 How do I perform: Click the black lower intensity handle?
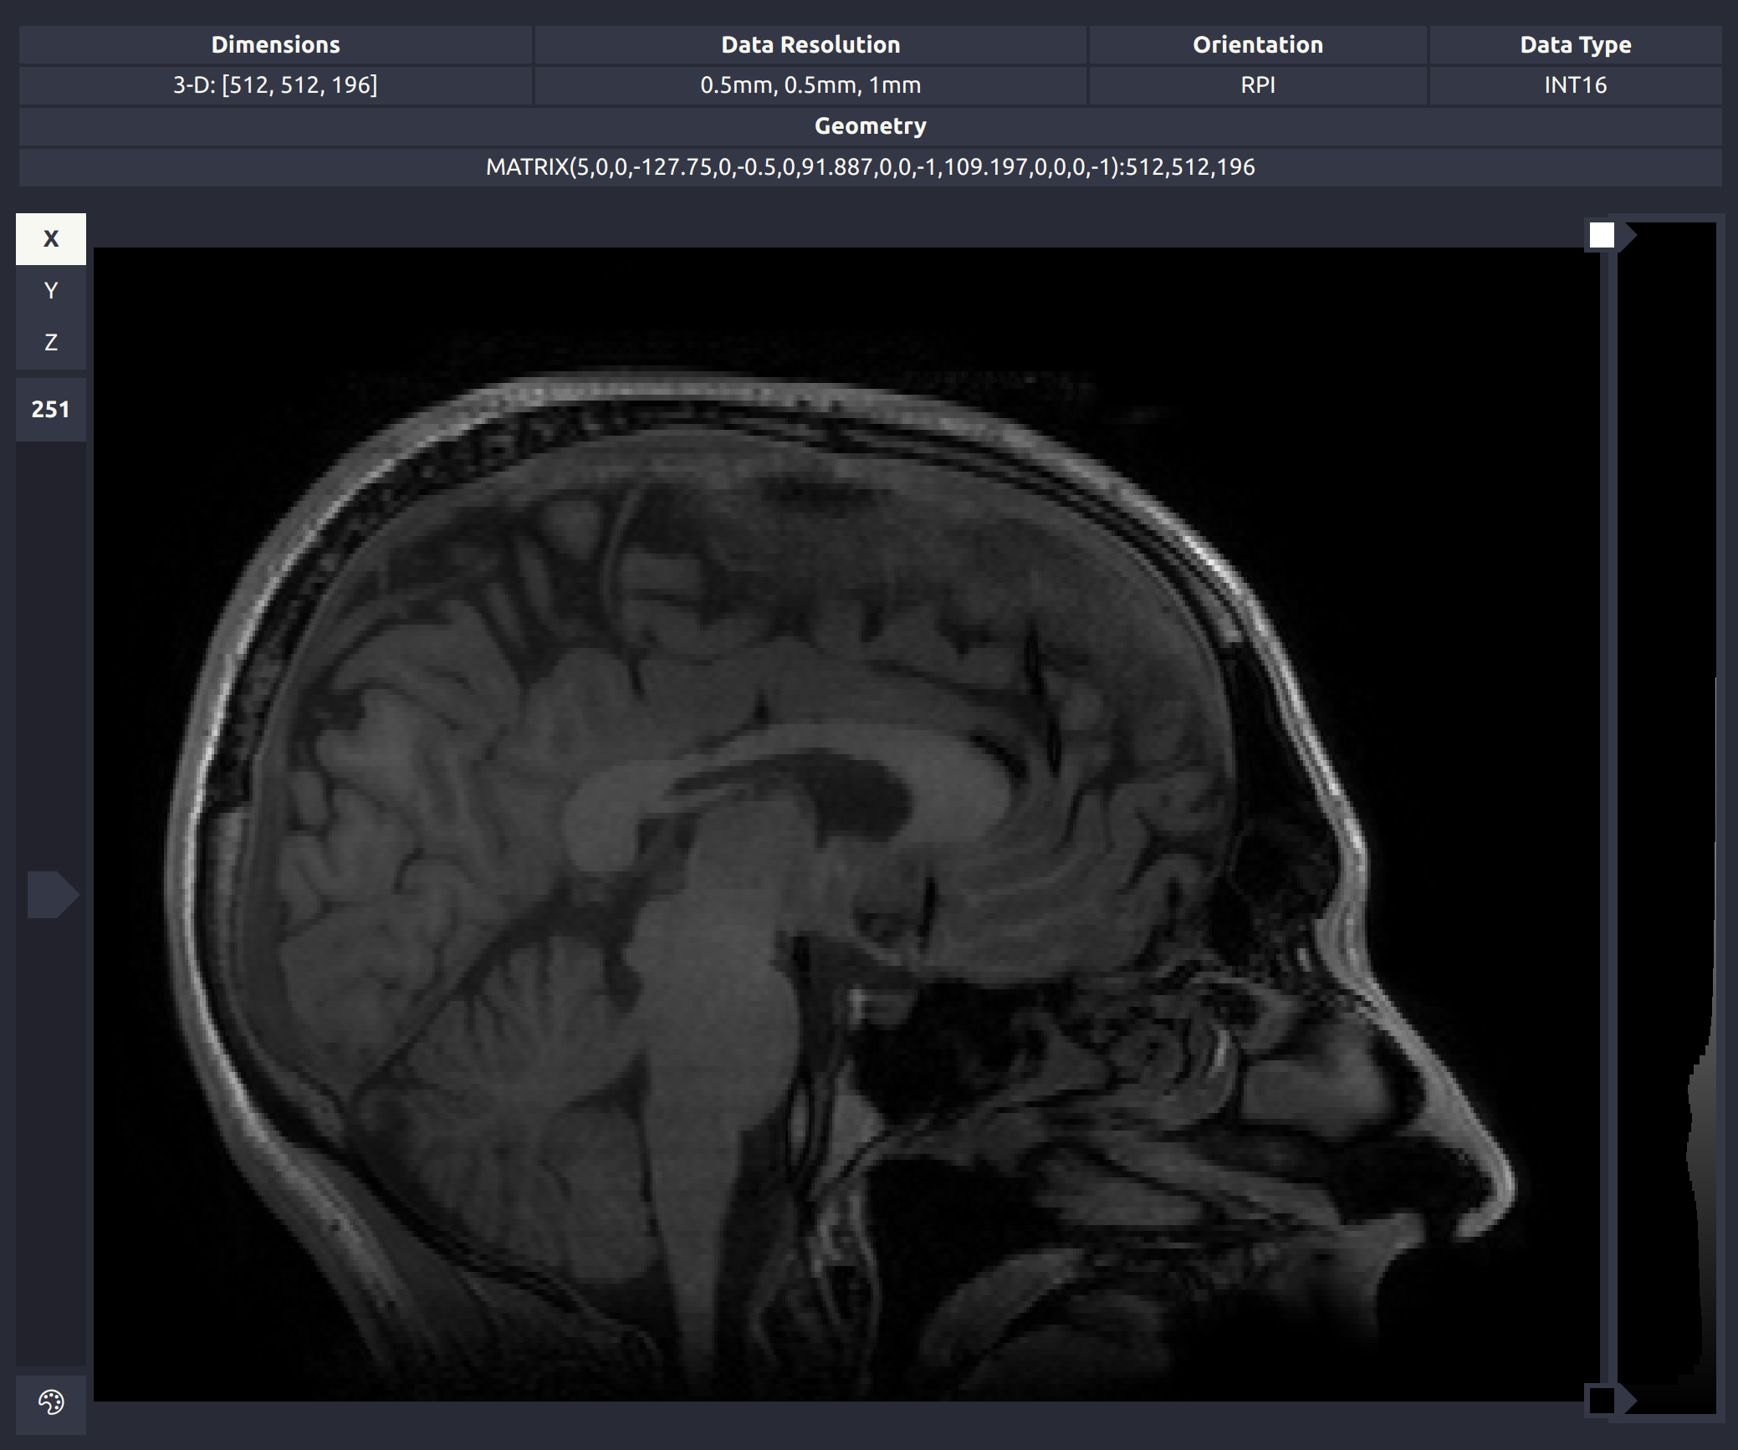click(1602, 1400)
